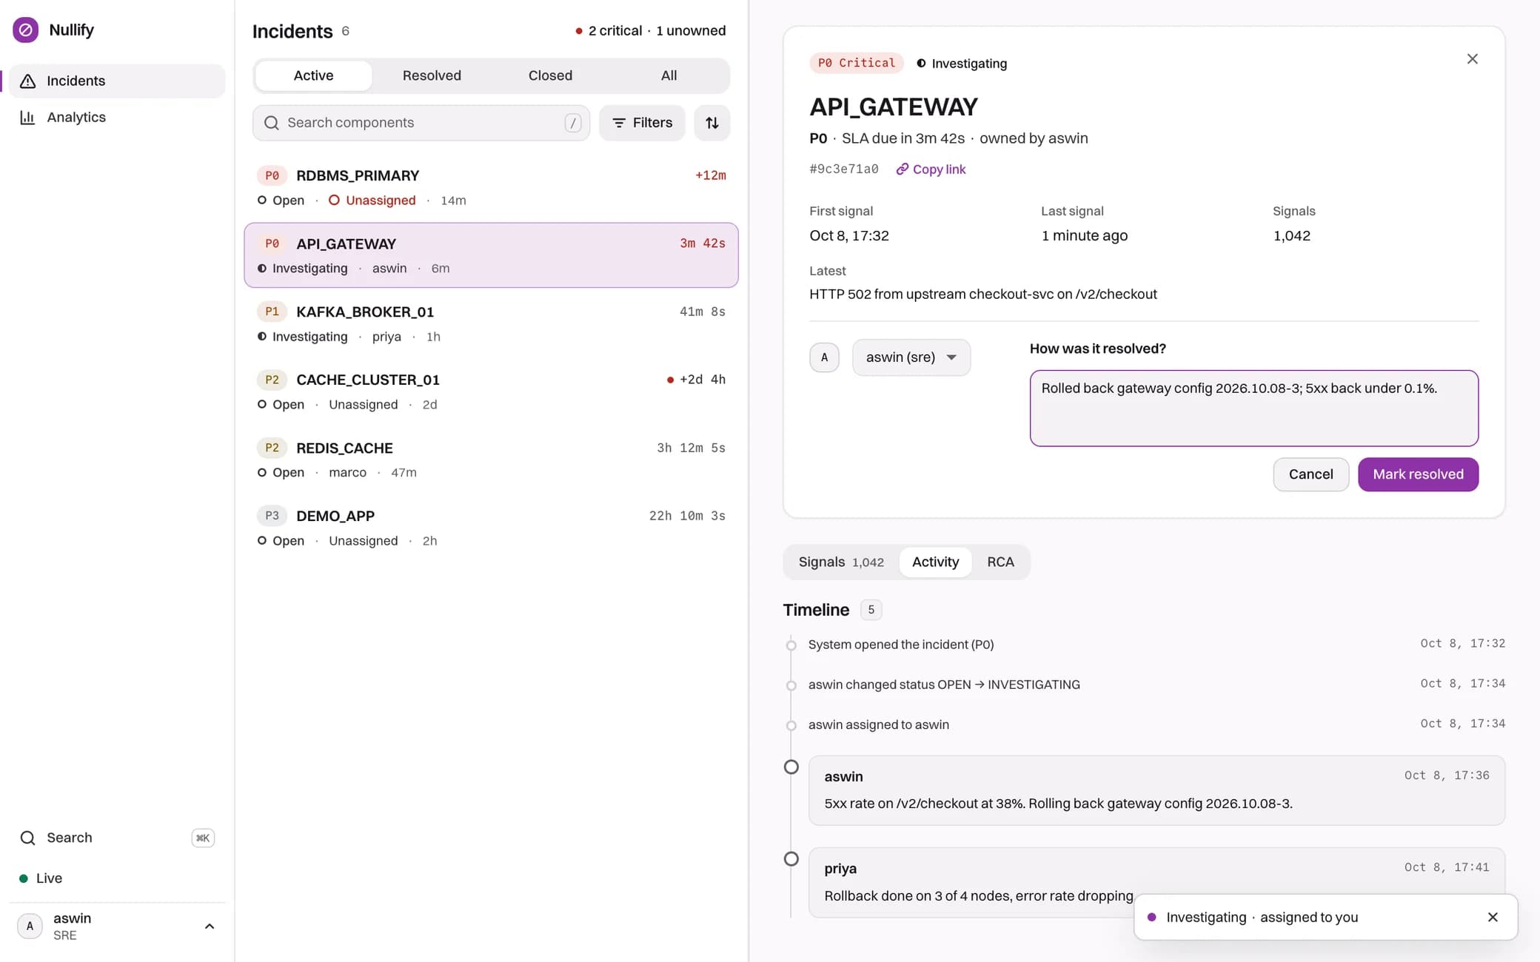Viewport: 1540px width, 962px height.
Task: Click the ⌘K shortcut badge
Action: pyautogui.click(x=203, y=838)
